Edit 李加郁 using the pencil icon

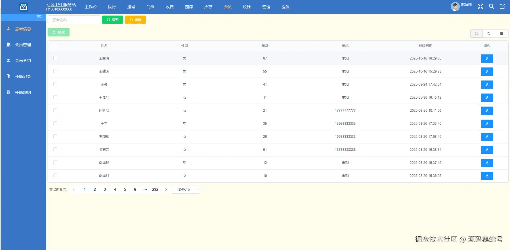click(x=487, y=137)
